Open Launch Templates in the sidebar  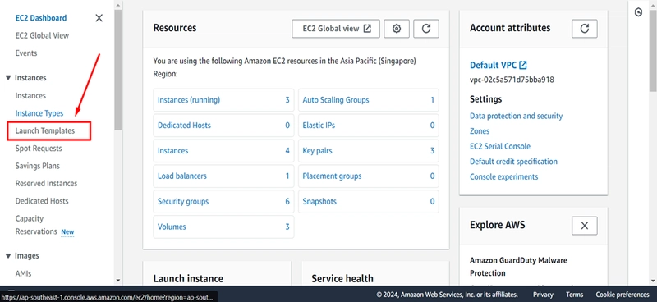[45, 130]
